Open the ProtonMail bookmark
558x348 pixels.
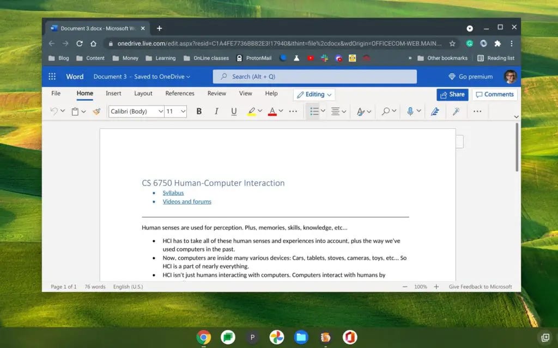[254, 58]
